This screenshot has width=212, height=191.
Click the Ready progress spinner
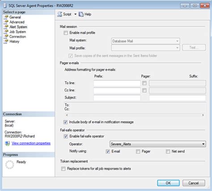9,165
